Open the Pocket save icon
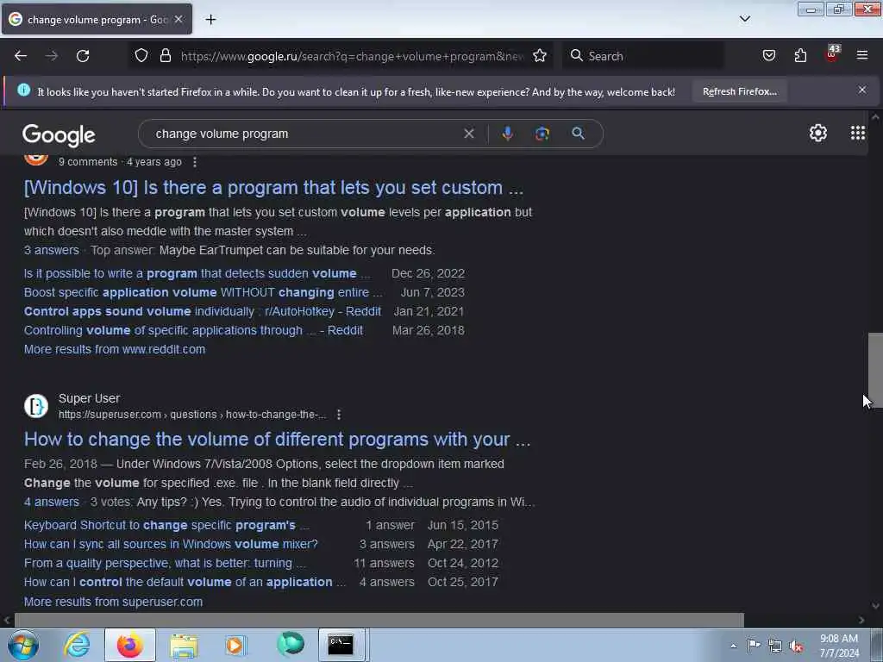The width and height of the screenshot is (883, 662). (768, 55)
